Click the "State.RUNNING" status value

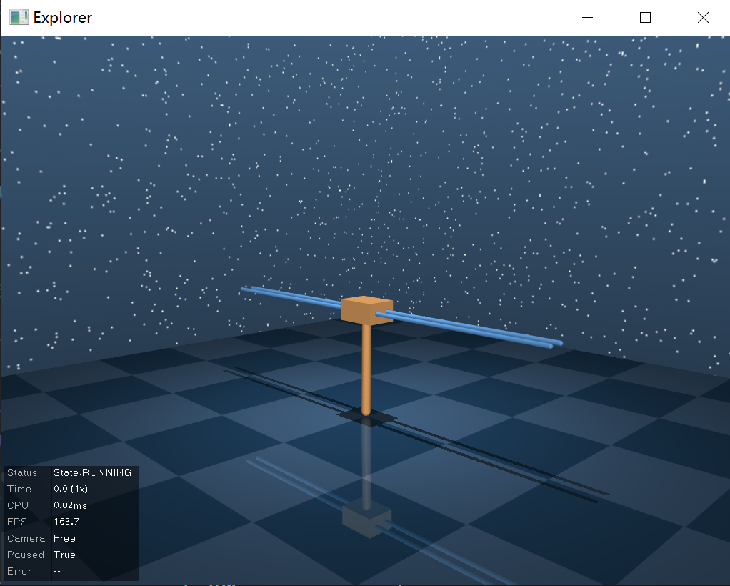click(x=93, y=472)
